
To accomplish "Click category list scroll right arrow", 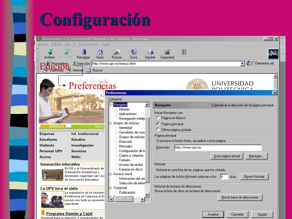I will (142, 200).
